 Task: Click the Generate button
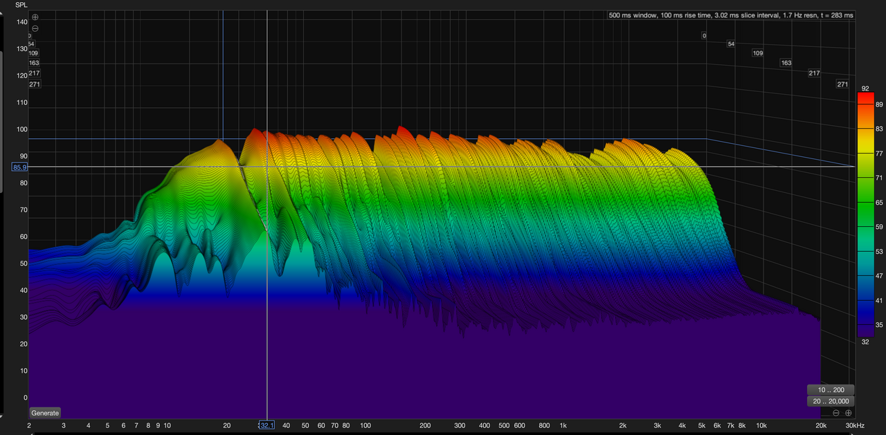[45, 413]
